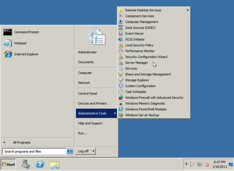This screenshot has width=234, height=171.
Task: Click the Windows Firewall with Advanced Security icon
Action: point(121,98)
